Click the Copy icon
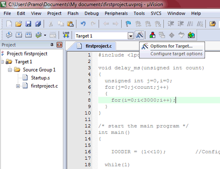The width and height of the screenshot is (220, 169). [x=61, y=24]
